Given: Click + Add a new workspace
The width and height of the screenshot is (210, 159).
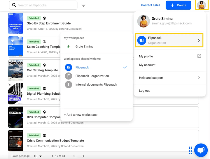Looking at the screenshot, I should pyautogui.click(x=80, y=115).
